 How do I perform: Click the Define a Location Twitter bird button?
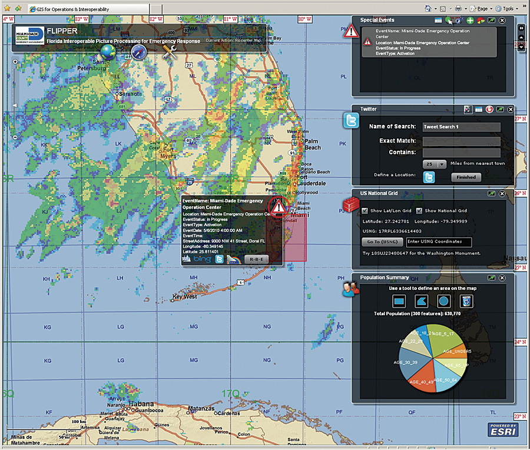429,177
